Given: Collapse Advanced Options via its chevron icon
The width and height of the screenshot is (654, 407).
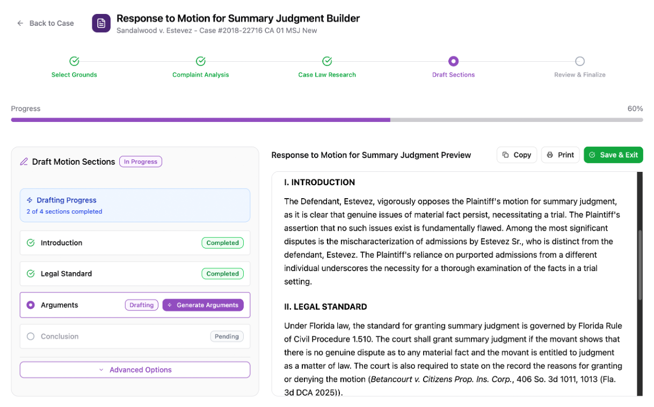Looking at the screenshot, I should [x=101, y=369].
